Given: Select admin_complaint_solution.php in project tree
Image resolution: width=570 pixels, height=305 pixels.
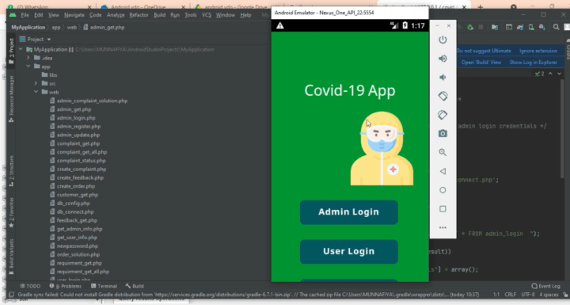Looking at the screenshot, I should click(89, 101).
